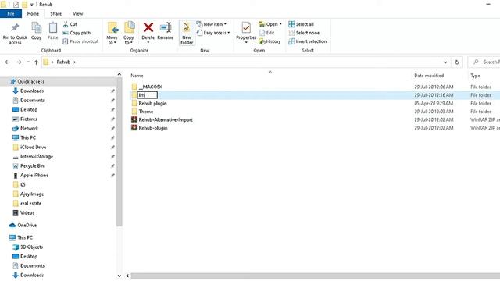This screenshot has width=500, height=281.
Task: Click the horizontal scrollbar left arrow
Action: [x=127, y=276]
